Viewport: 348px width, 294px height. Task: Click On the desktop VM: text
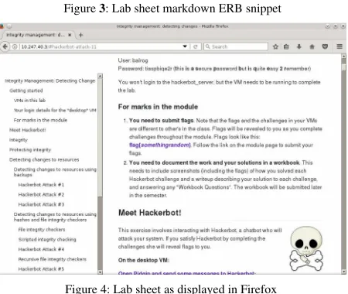[x=144, y=260]
